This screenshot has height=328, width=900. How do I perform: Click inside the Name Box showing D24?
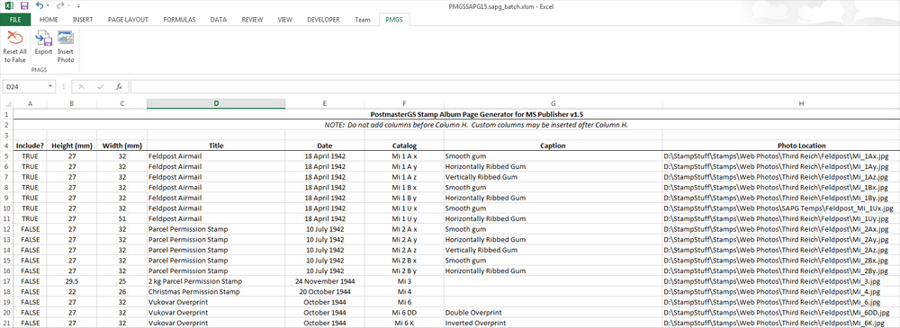(25, 86)
